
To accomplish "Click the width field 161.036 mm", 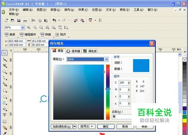I will (x=40, y=41).
